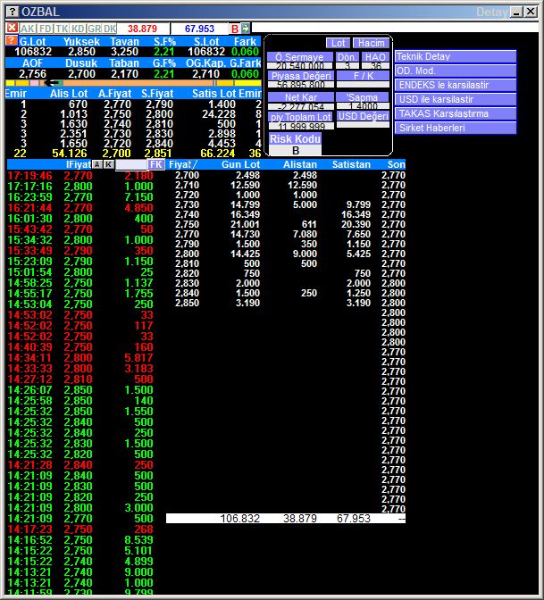
Task: Click the 106.832 total in summary row
Action: point(240,519)
